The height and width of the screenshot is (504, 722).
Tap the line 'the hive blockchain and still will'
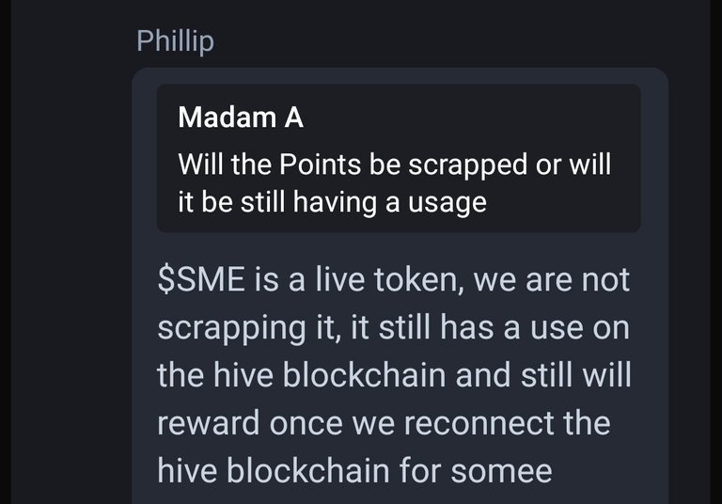coord(394,375)
